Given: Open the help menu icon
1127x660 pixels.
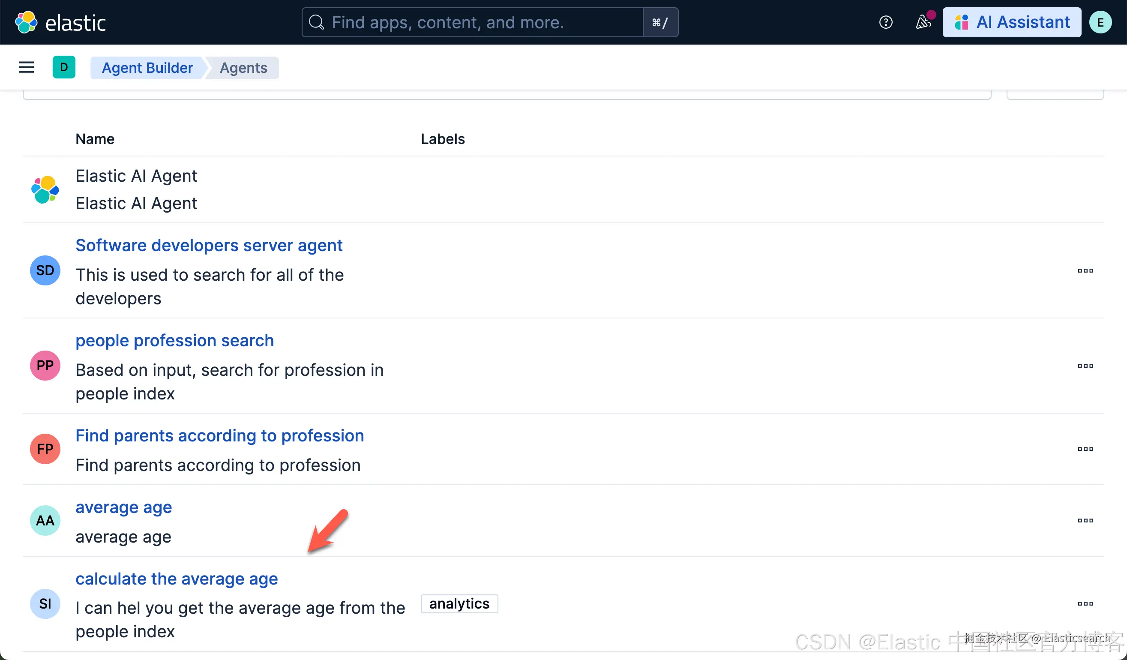Looking at the screenshot, I should point(885,22).
